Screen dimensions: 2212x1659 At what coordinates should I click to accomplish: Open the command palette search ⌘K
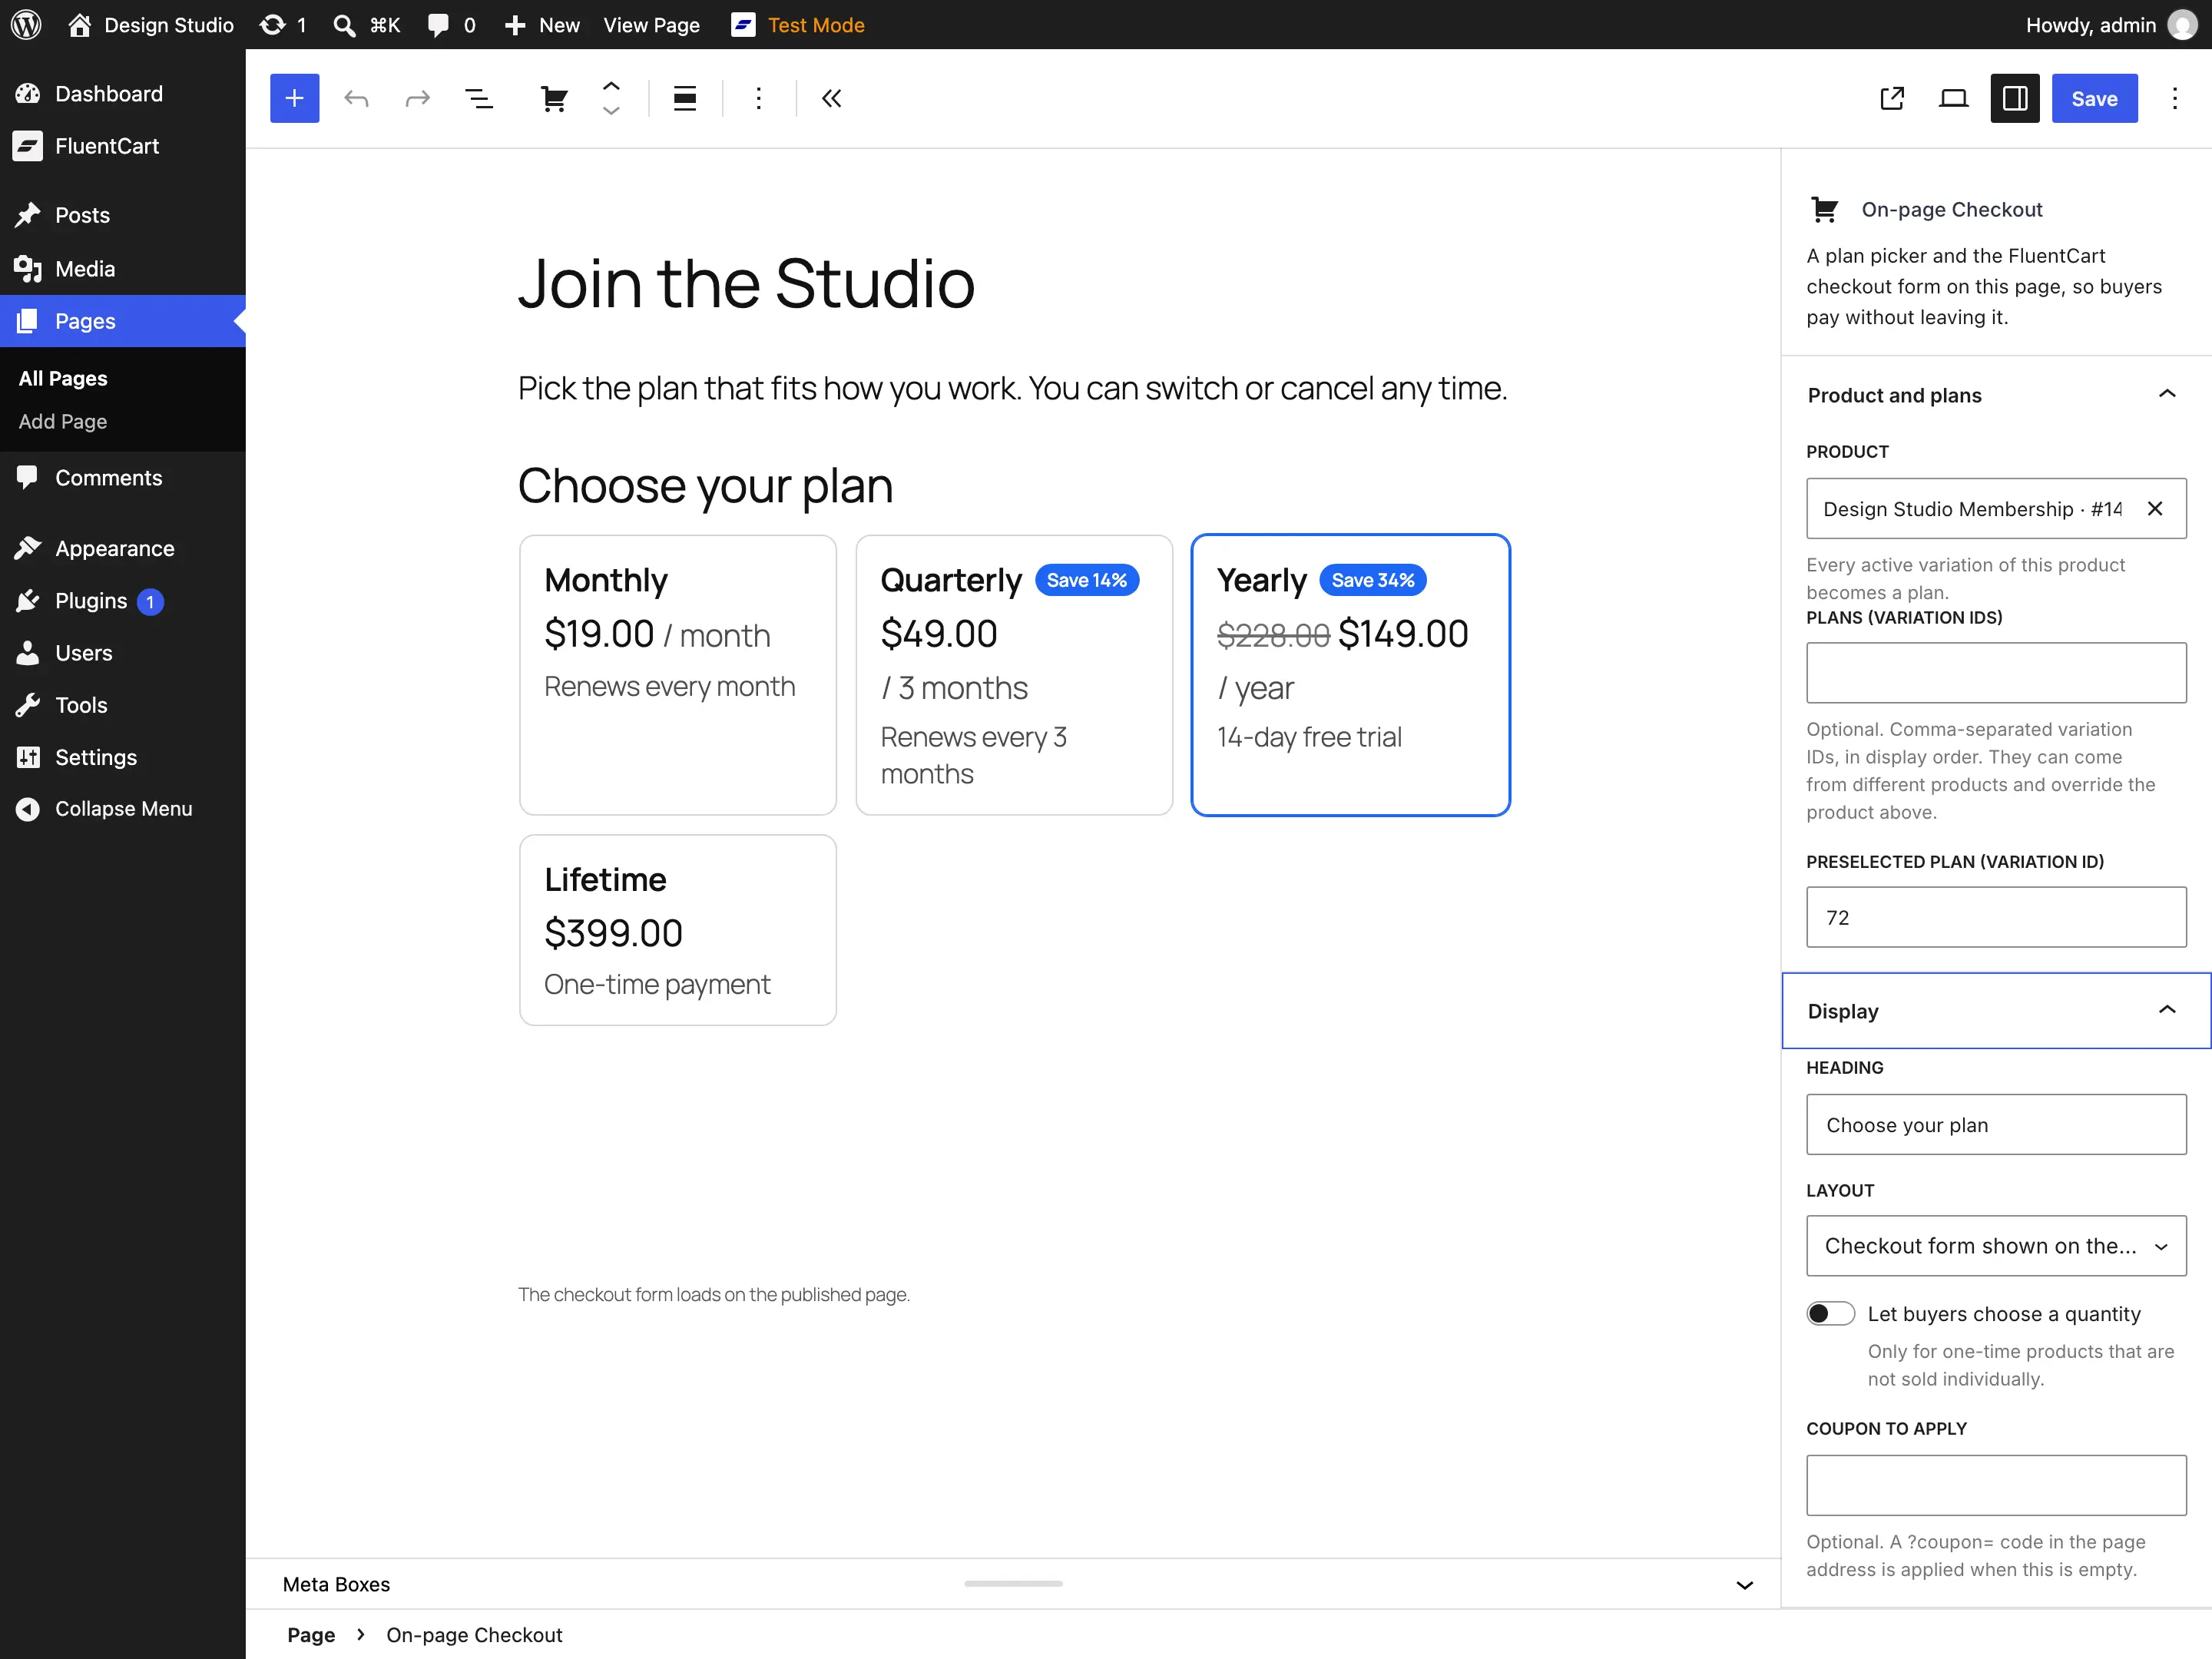point(366,24)
